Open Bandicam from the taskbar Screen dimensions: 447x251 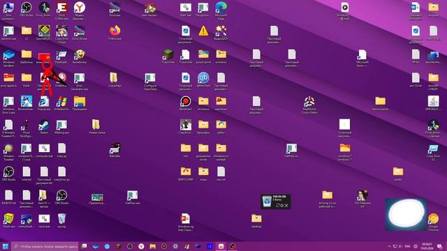164,246
